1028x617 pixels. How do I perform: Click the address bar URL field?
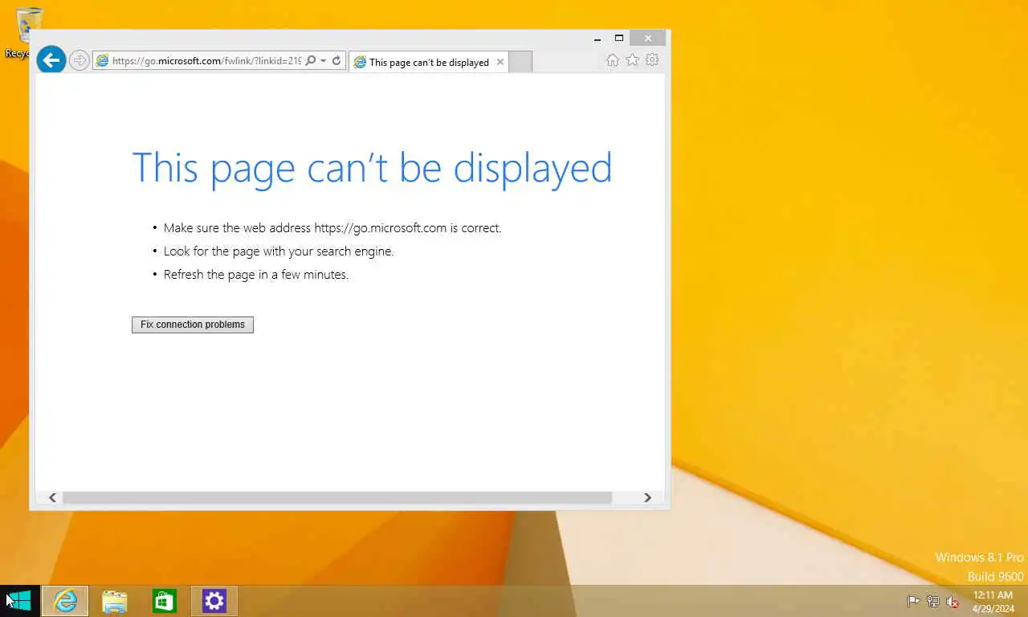coord(206,61)
